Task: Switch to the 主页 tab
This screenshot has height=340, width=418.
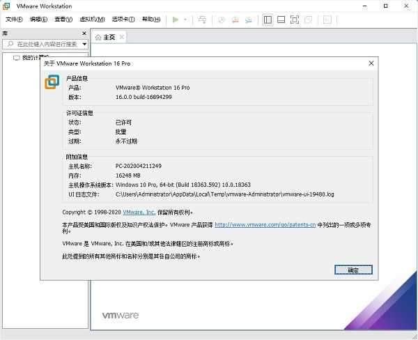Action: click(109, 37)
